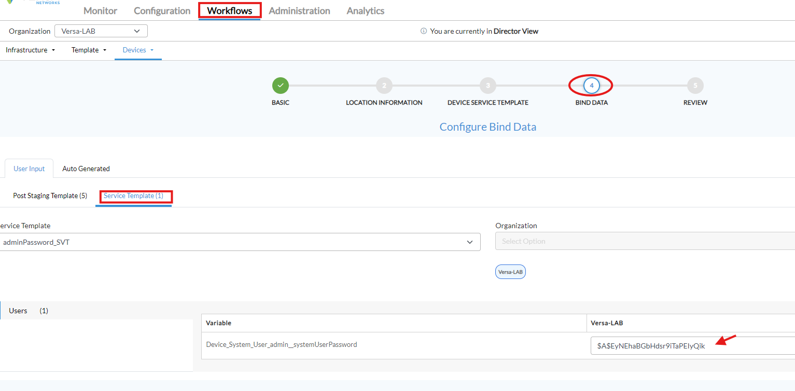Click the Versa Networks logo
Viewport: 795px width, 391px height.
coord(34,2)
